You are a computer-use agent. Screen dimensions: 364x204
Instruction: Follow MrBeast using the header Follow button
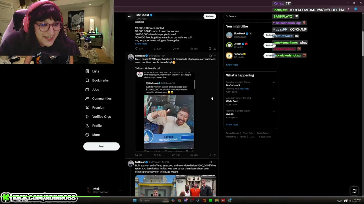click(x=210, y=16)
